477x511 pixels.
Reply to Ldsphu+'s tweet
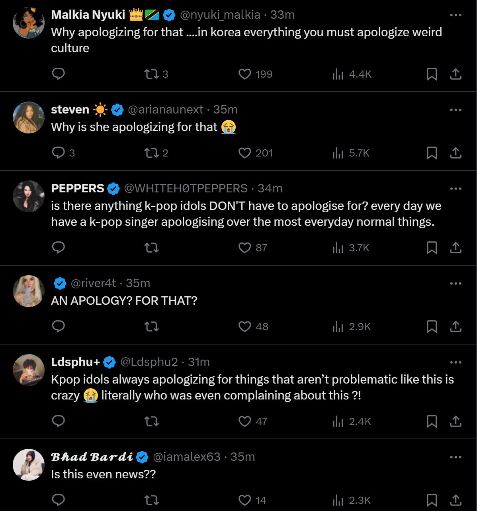(59, 421)
